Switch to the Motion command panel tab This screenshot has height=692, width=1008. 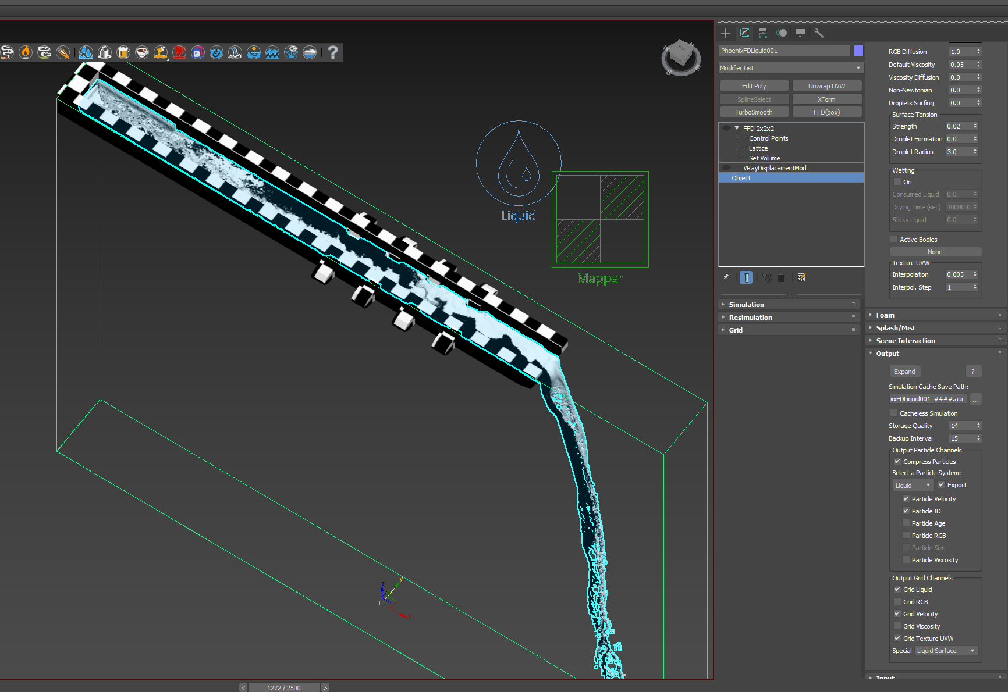[x=782, y=33]
